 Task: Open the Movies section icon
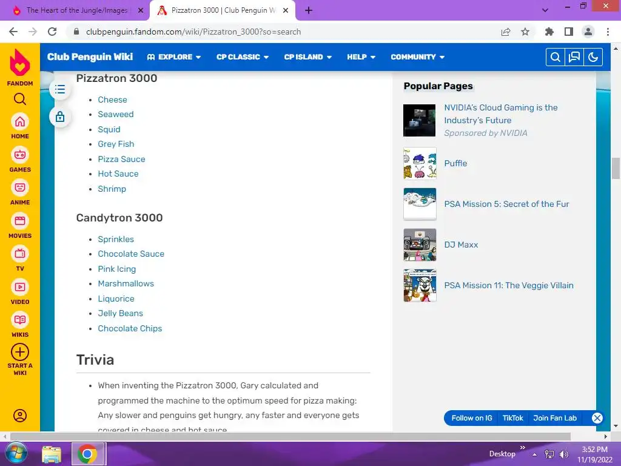coord(20,221)
